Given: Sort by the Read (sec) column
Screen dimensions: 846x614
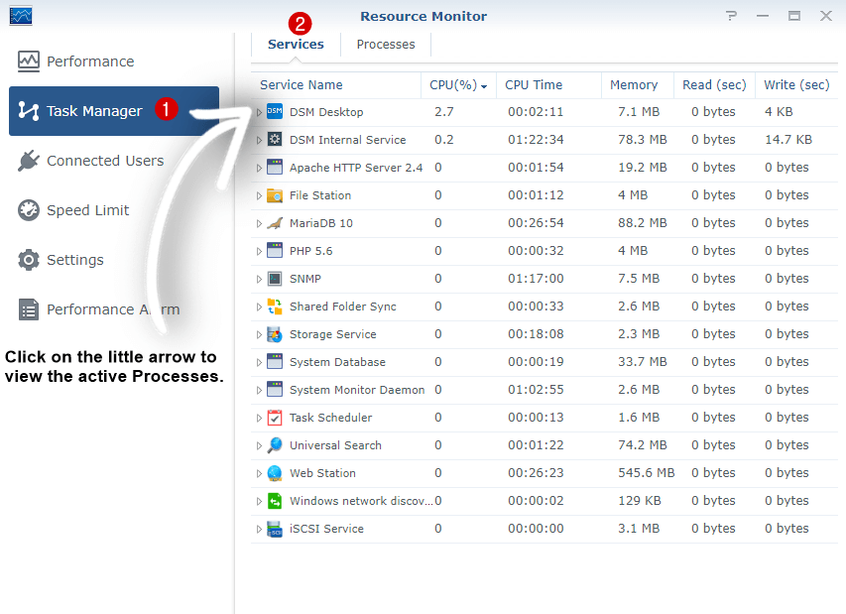Looking at the screenshot, I should [714, 85].
